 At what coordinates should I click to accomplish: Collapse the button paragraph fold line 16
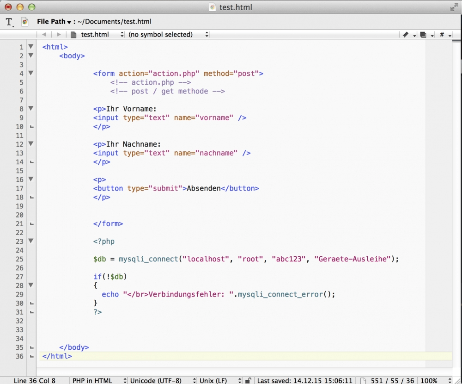31,179
